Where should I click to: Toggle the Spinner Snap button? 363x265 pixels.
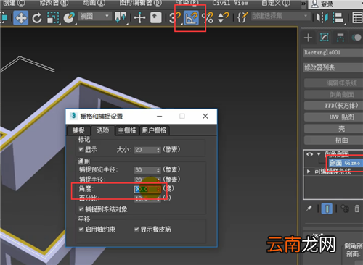223,18
